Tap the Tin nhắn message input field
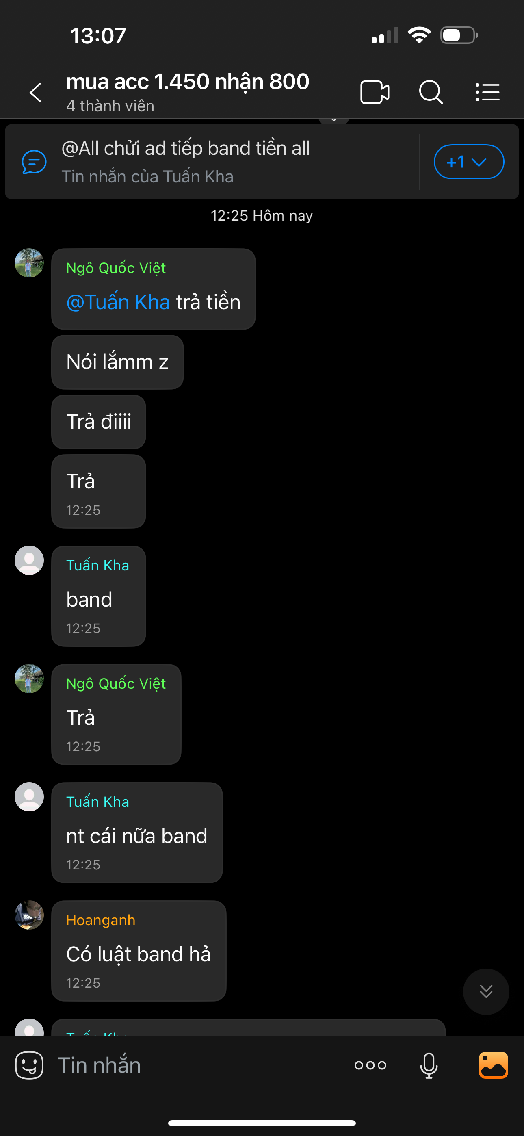Screen dimensions: 524x1136 point(199,1065)
